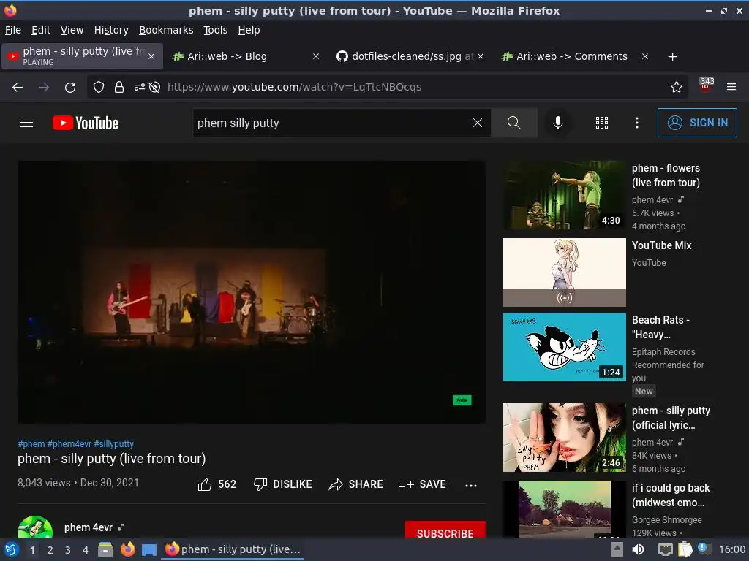Switch to workspace 2 in taskbar
The height and width of the screenshot is (561, 749).
[50, 549]
